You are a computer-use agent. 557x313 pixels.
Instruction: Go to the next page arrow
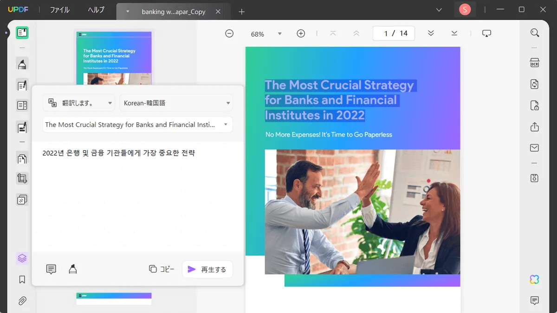pos(431,33)
